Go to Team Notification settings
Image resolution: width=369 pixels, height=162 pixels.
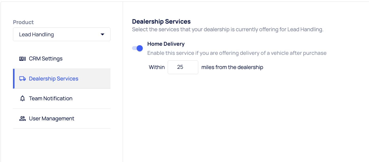51,99
